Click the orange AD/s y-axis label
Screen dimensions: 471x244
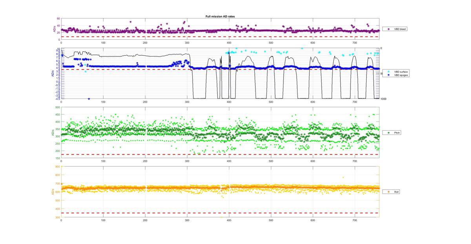click(53, 192)
